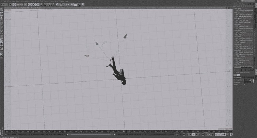Image resolution: width=257 pixels, height=138 pixels.
Task: Open Object Manager File menu
Action: [x=237, y=4]
